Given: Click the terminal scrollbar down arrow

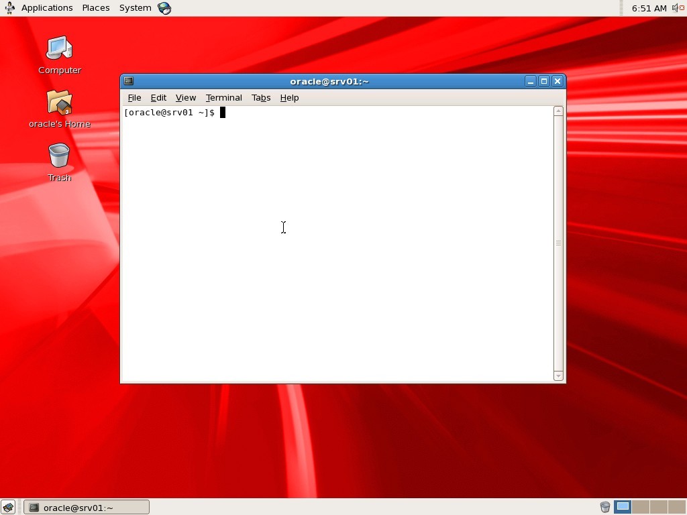Looking at the screenshot, I should click(x=558, y=376).
